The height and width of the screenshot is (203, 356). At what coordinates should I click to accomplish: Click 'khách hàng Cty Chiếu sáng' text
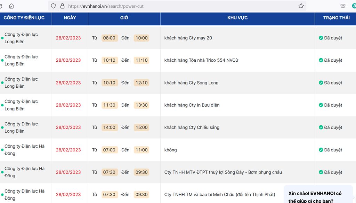pos(192,127)
